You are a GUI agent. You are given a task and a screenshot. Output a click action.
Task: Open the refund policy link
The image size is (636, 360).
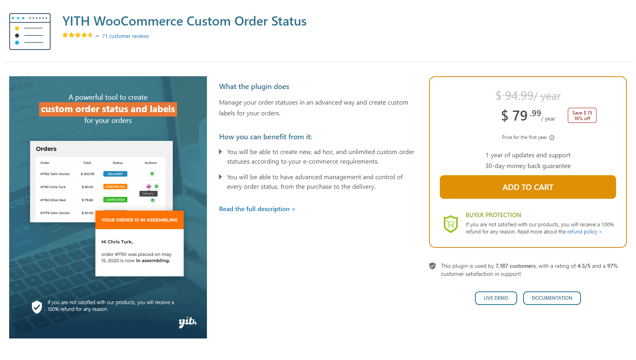coord(584,232)
